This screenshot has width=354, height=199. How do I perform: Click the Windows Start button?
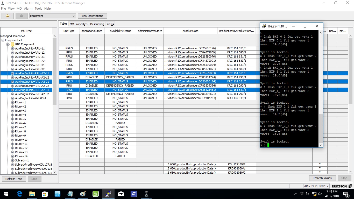(6, 194)
